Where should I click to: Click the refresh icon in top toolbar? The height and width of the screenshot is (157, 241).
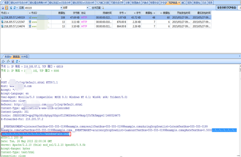click(x=14, y=8)
